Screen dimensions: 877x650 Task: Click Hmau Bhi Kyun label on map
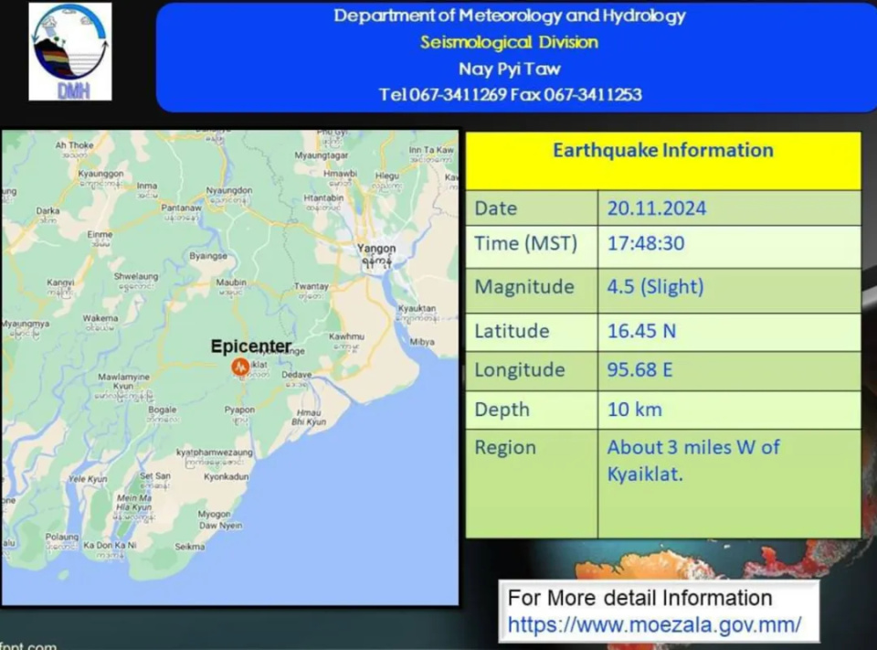[x=308, y=417]
